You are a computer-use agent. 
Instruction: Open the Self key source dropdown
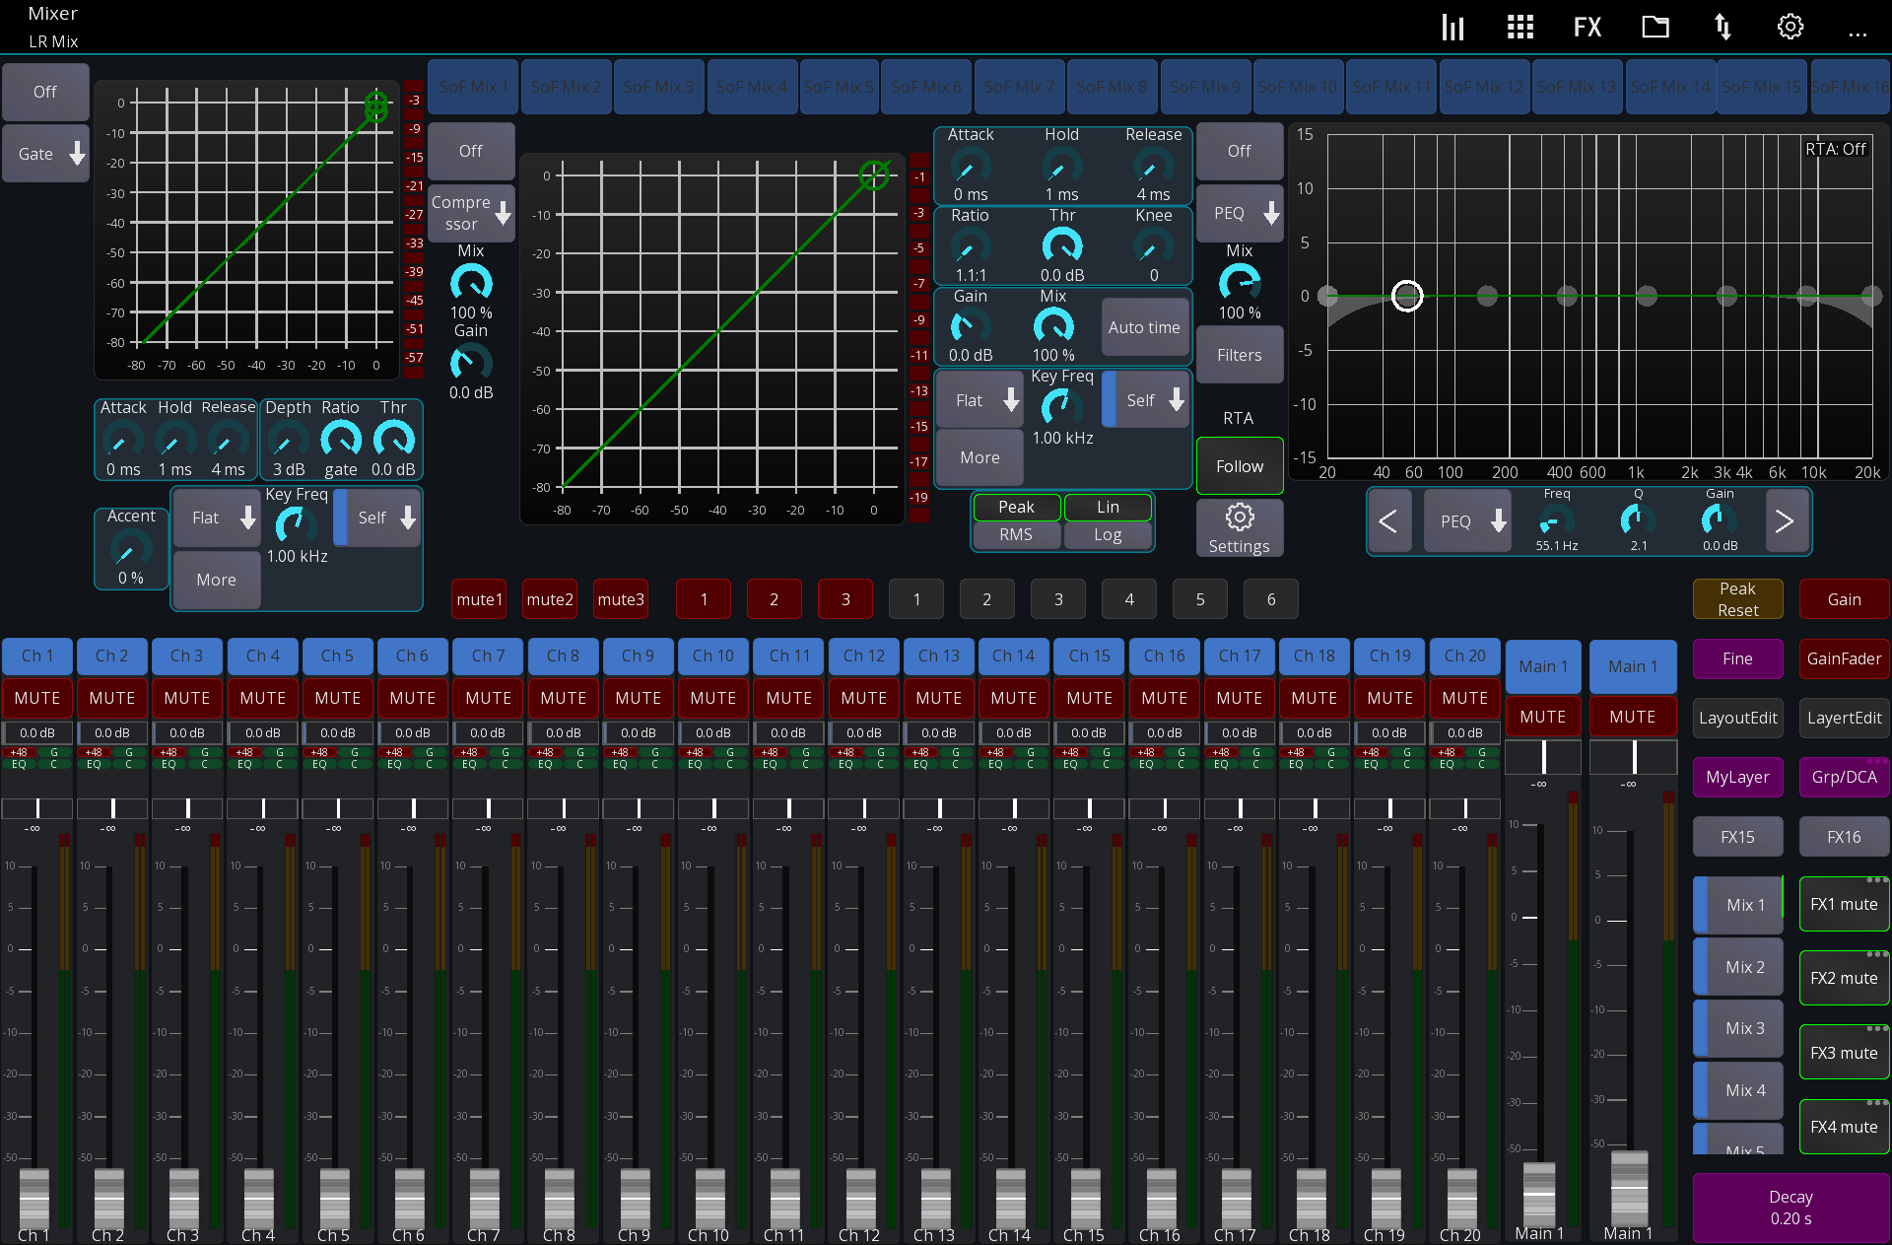click(1146, 400)
